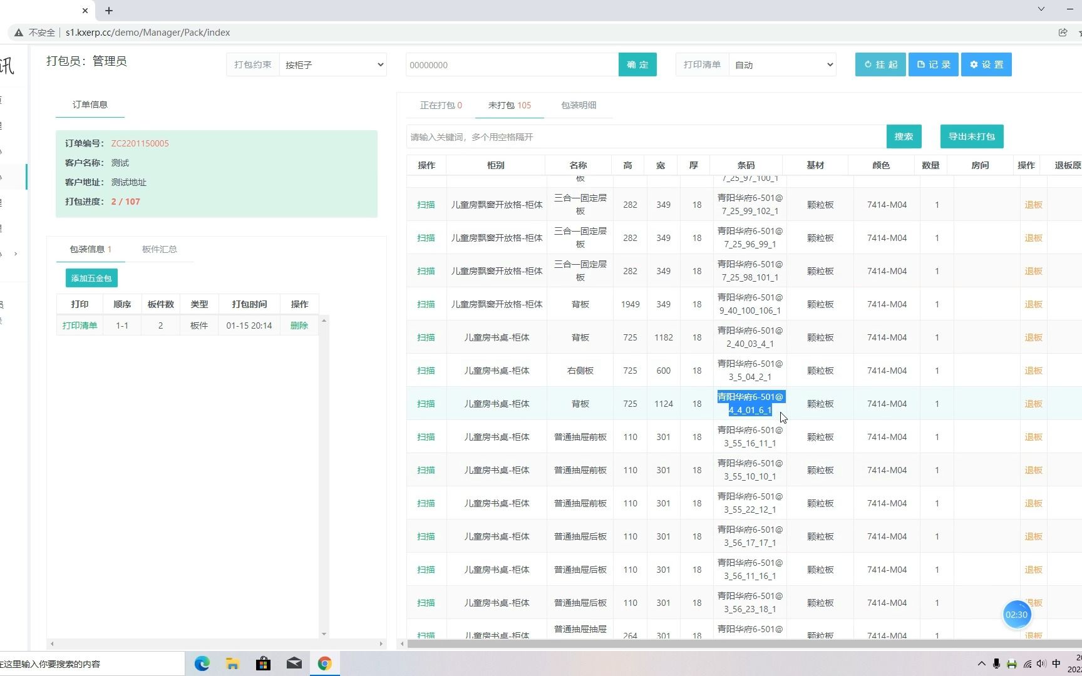Click the horizontal scrollbar under the unpacked table
This screenshot has width=1082, height=676.
point(744,643)
